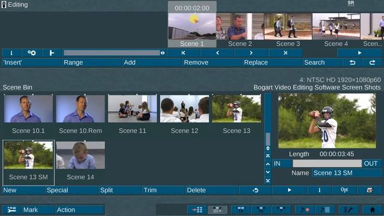Select Scene 2 storyboard thumbnail

point(240,26)
